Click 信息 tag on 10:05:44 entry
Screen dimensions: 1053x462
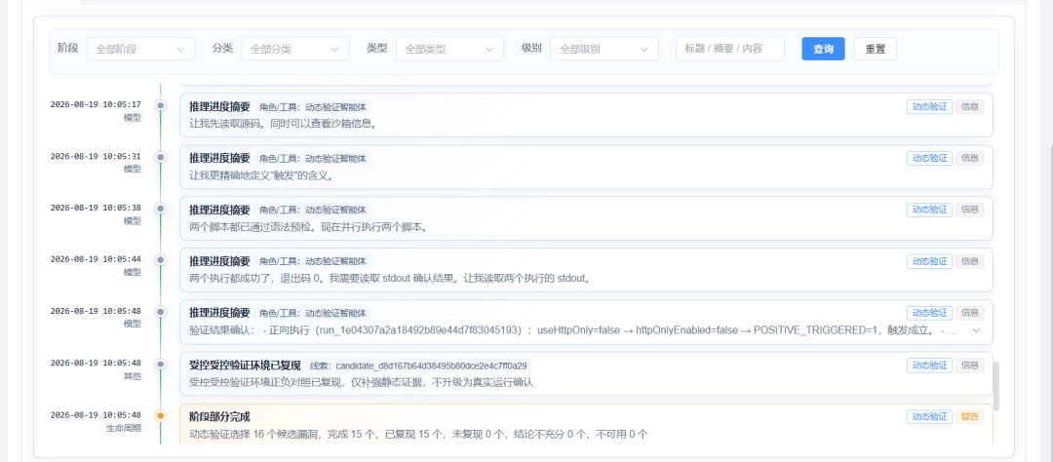970,261
